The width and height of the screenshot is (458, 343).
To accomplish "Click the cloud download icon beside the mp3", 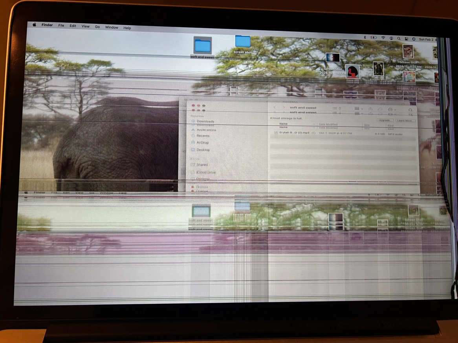I will (x=313, y=133).
